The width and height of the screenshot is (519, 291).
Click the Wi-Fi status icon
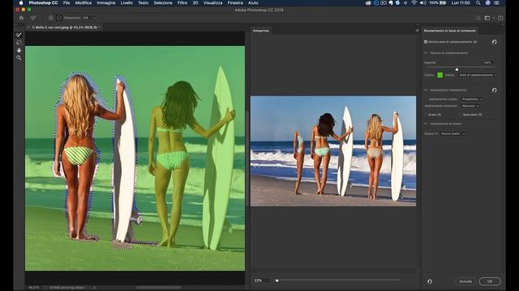(414, 2)
